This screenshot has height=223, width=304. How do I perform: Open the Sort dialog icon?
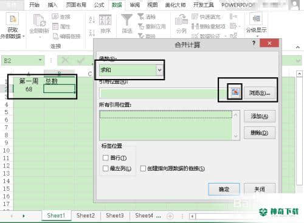tap(105, 20)
